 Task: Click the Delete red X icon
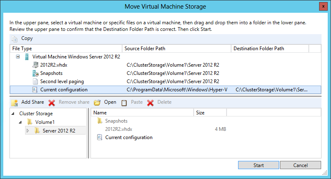point(150,103)
